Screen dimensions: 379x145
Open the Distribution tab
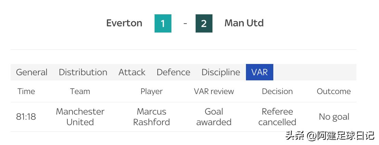pyautogui.click(x=83, y=72)
